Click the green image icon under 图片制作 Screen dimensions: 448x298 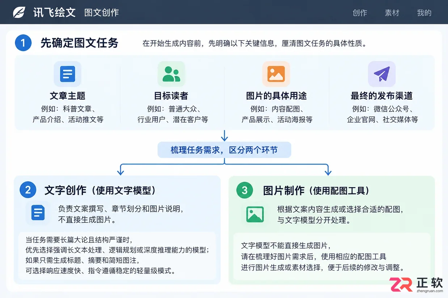[x=255, y=214]
